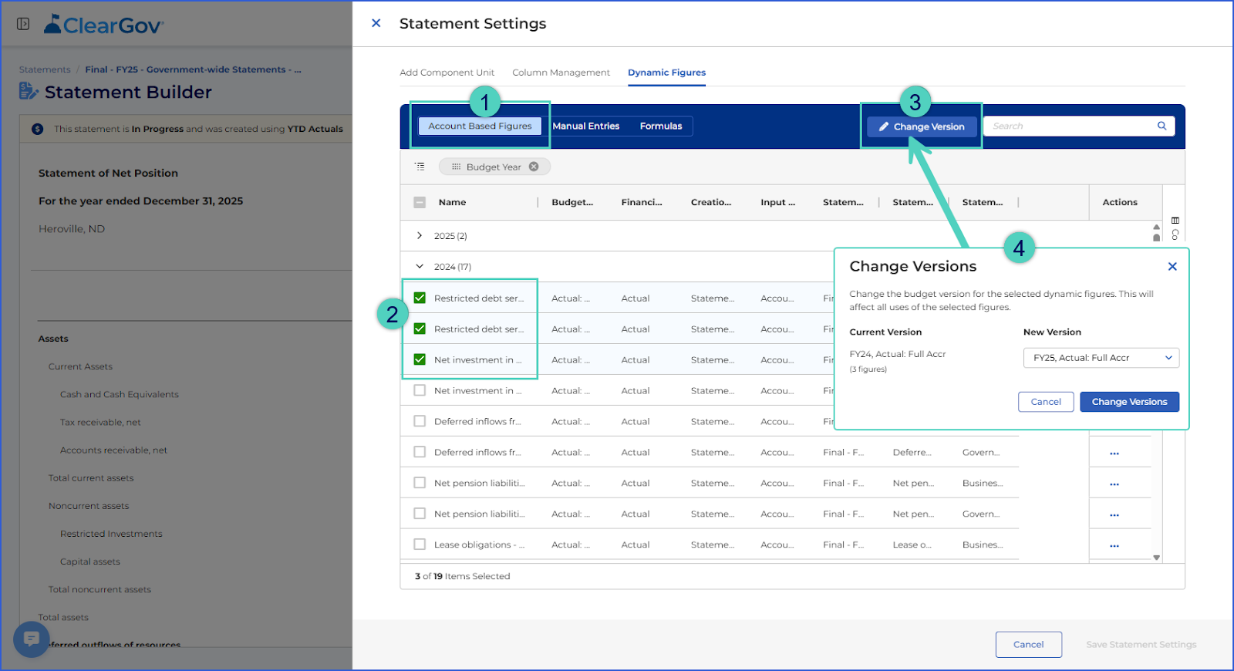Open the table columns panel icon
Viewport: 1234px width, 671px height.
click(1175, 221)
